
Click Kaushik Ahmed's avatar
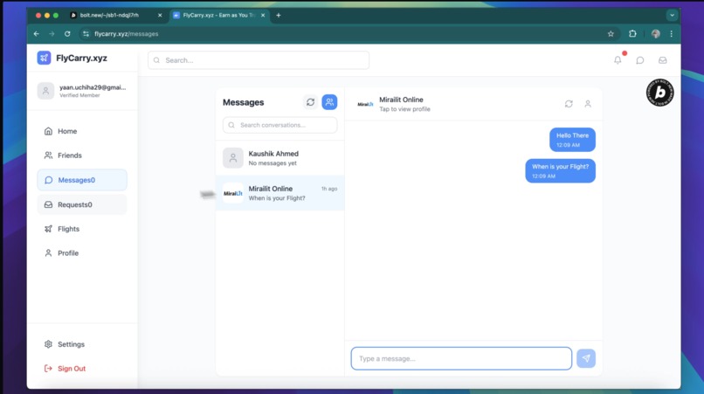click(x=233, y=158)
